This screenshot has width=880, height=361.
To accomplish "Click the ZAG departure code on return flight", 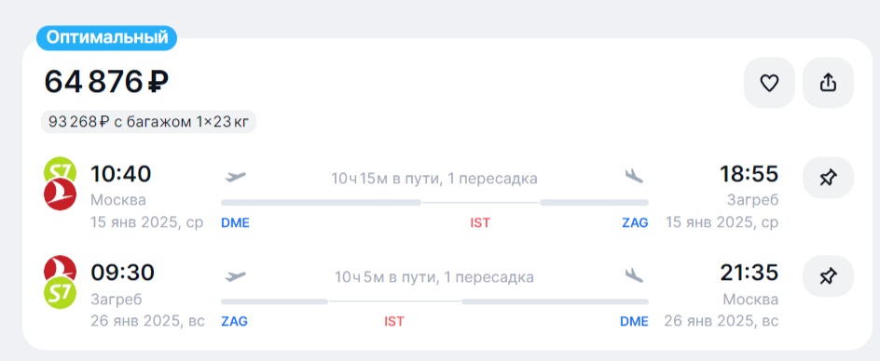I will 235,322.
